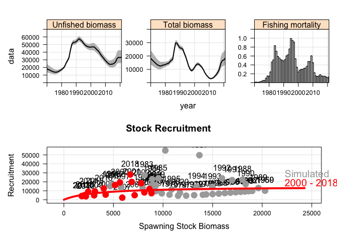Viewport: 337px width, 241px height.
Task: Click the 2018 point label in scatter plot
Action: tap(130, 164)
